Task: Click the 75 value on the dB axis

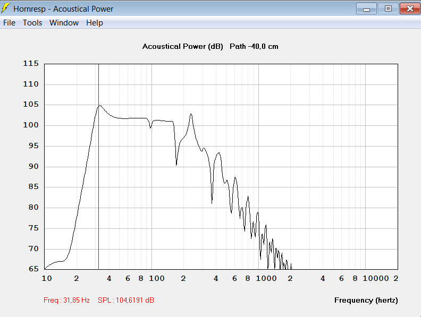Action: click(x=33, y=228)
